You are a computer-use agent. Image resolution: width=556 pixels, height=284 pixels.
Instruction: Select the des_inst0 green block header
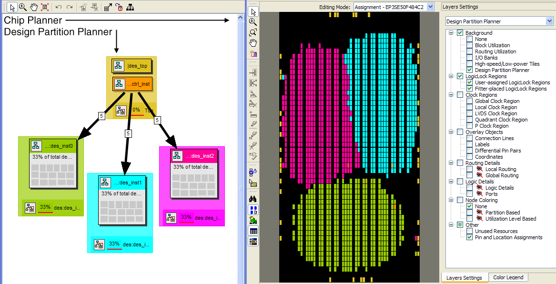coord(53,146)
